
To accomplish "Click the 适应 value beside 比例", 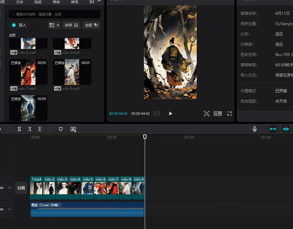I will tap(279, 34).
